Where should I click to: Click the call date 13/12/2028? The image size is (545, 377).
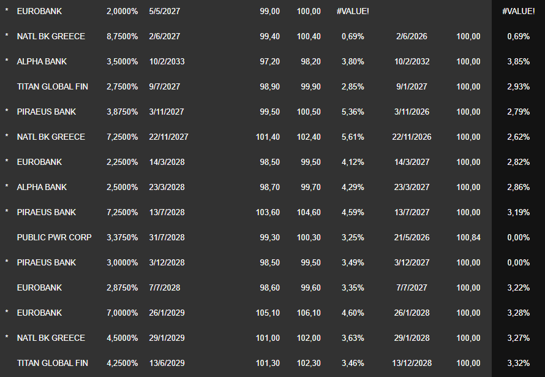(412, 363)
